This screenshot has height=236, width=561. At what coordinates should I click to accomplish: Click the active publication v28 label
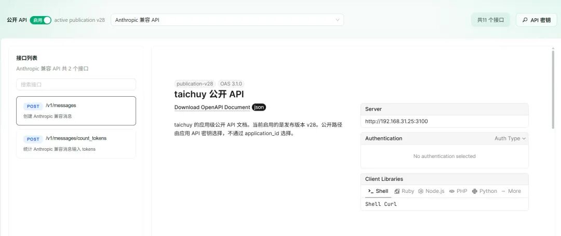[79, 20]
